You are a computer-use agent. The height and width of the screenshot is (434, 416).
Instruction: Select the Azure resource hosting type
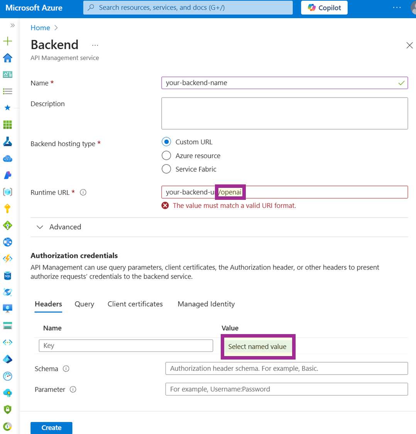166,156
